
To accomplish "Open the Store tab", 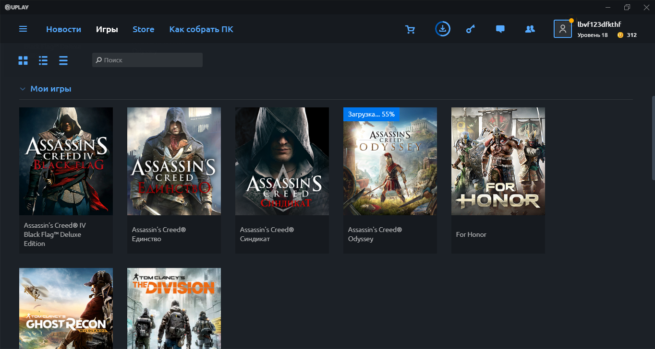I will coord(144,29).
